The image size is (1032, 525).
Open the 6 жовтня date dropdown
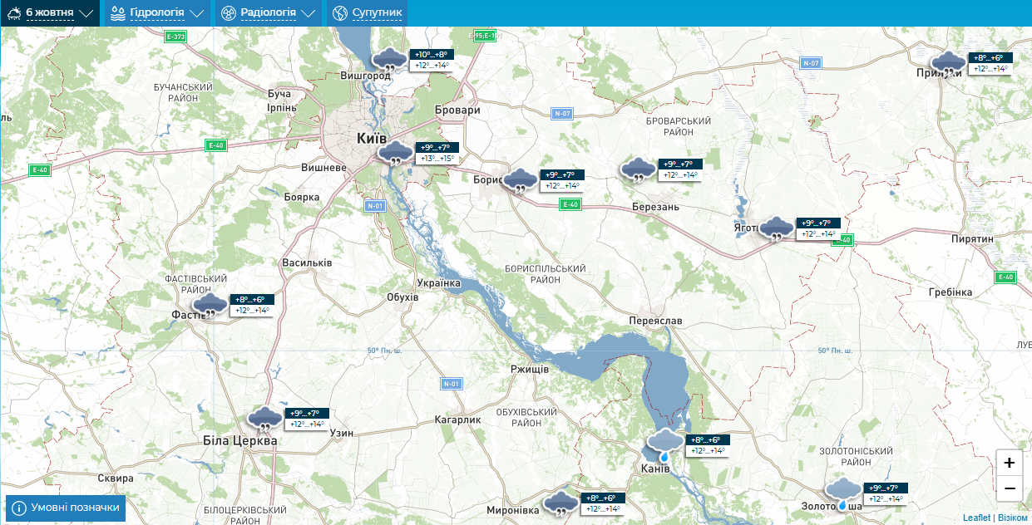click(x=50, y=13)
